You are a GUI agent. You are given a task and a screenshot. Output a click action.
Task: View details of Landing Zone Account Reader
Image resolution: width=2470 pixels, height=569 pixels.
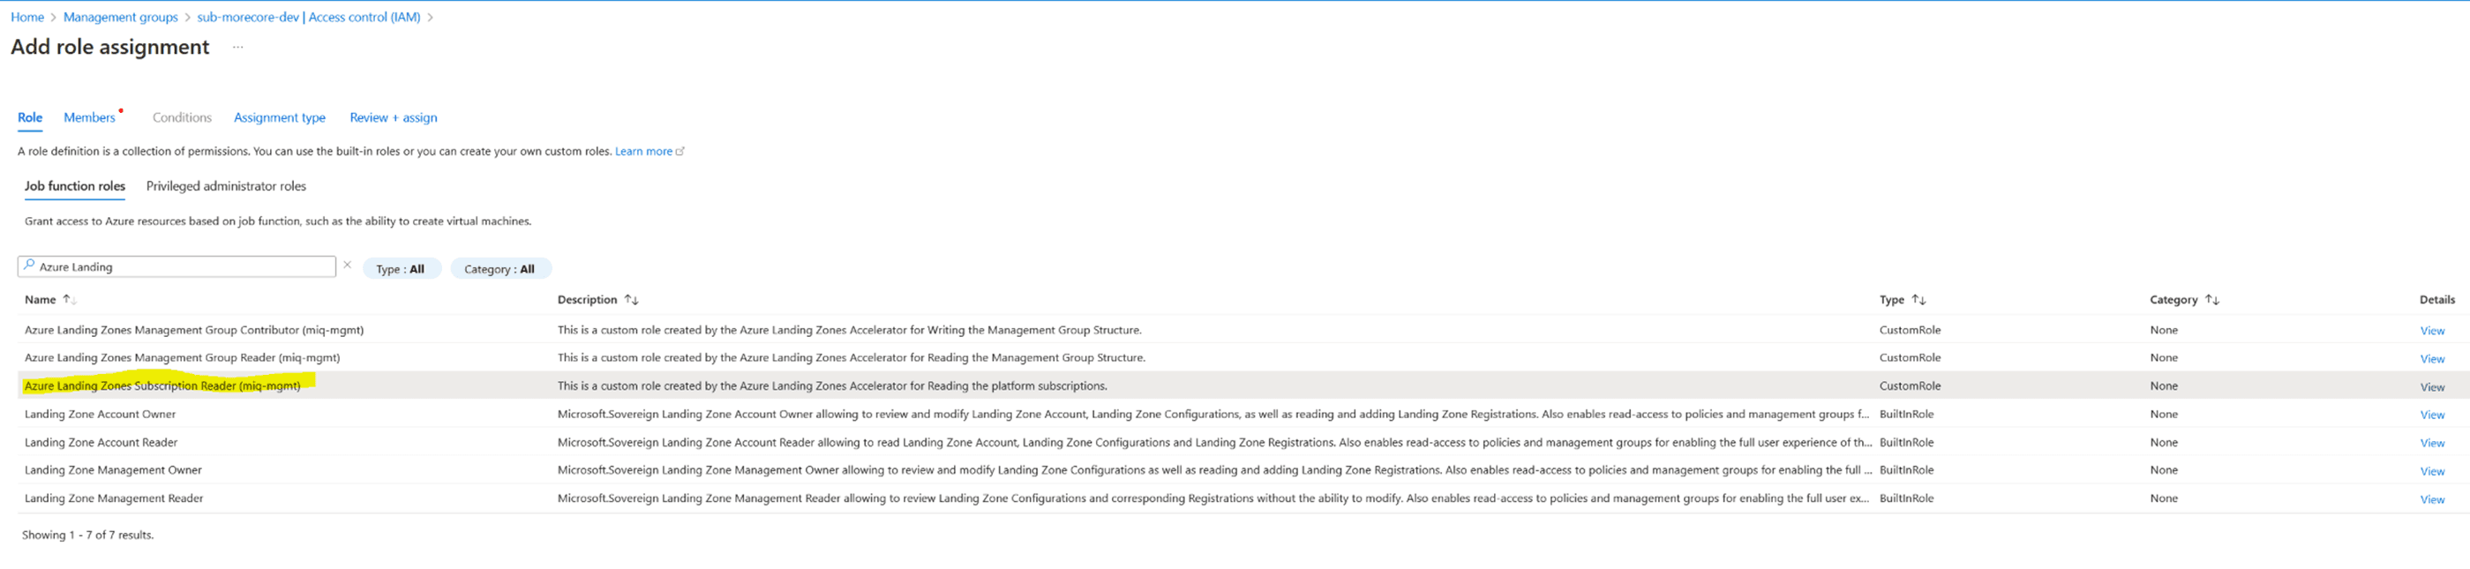[x=2432, y=443]
